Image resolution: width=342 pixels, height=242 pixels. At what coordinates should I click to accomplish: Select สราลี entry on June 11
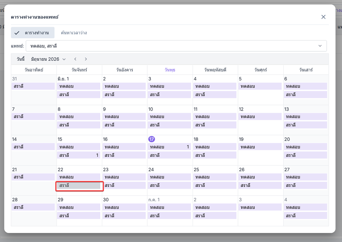214,125
